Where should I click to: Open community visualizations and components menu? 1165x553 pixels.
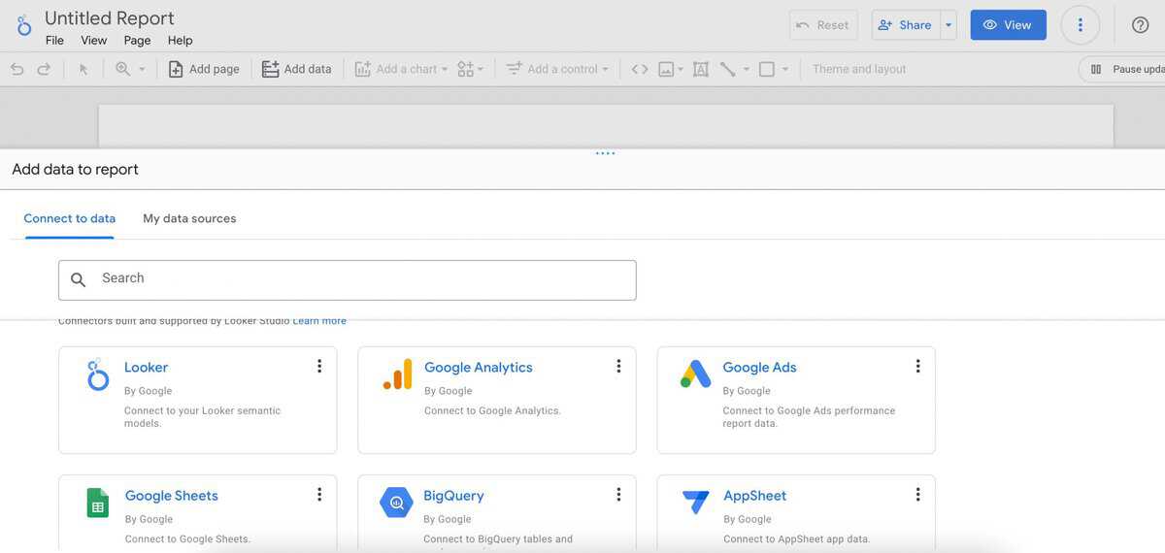[x=471, y=69]
